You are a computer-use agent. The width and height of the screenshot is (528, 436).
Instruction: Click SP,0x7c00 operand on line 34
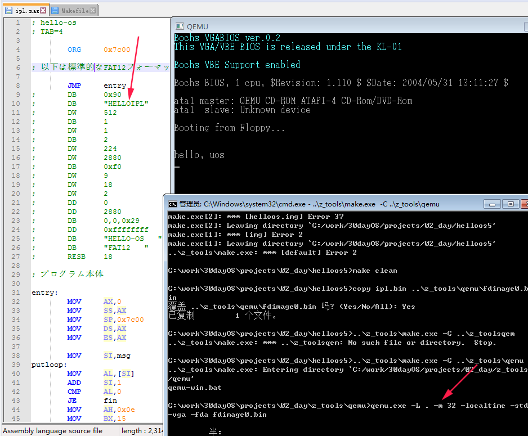click(x=124, y=320)
